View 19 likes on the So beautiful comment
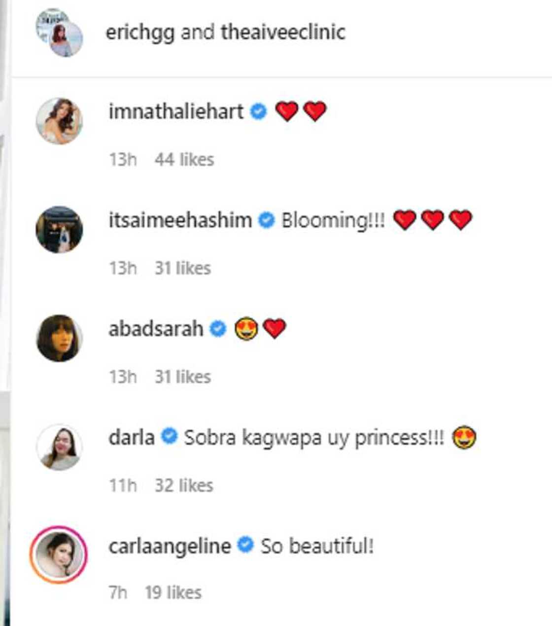This screenshot has height=626, width=552. click(x=173, y=592)
